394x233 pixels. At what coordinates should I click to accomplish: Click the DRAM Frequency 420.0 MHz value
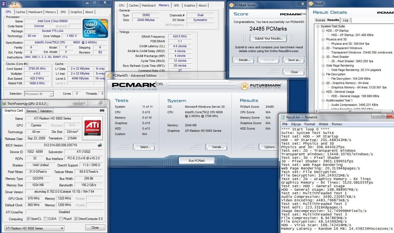pos(180,36)
